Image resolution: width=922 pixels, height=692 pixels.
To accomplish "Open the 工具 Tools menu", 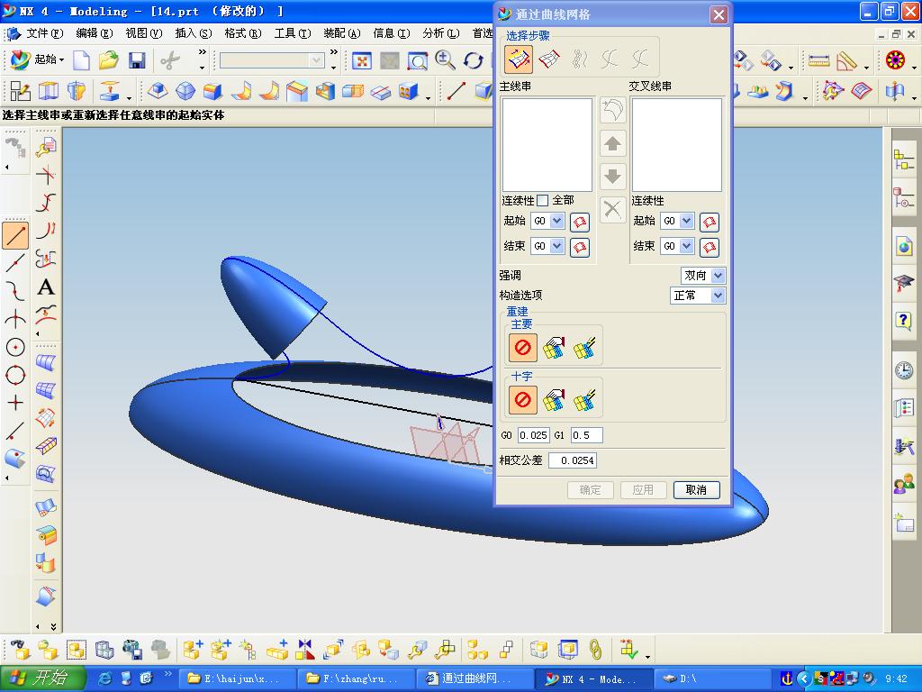I will pos(293,33).
